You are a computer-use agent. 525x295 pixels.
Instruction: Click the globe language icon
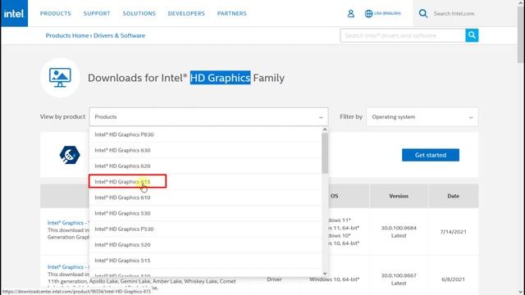coord(368,13)
